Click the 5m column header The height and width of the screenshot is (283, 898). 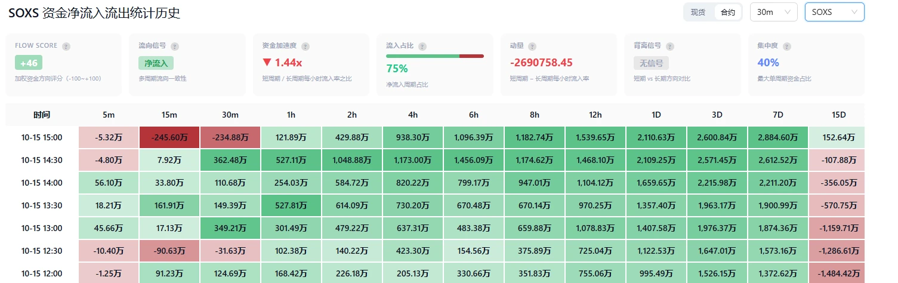(109, 115)
